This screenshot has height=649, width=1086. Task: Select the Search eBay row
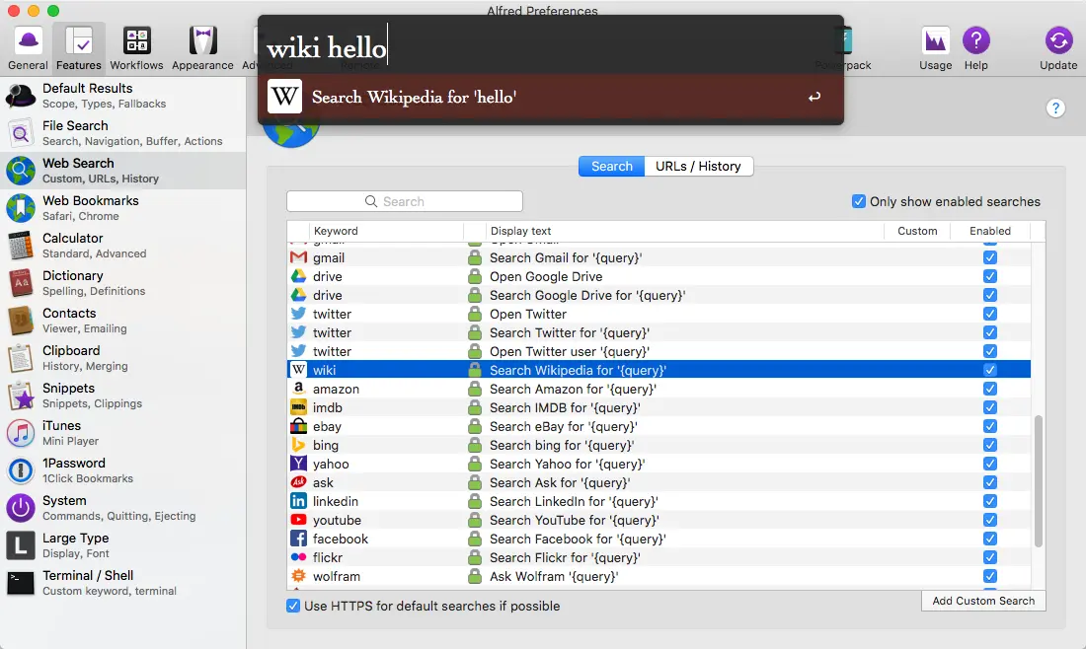coord(659,426)
